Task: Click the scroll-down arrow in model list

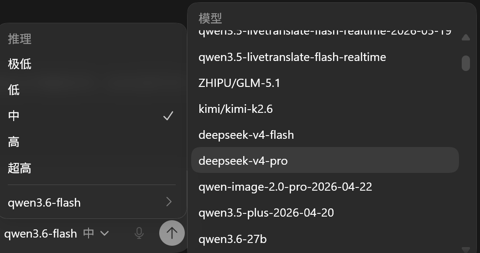Action: [465, 250]
